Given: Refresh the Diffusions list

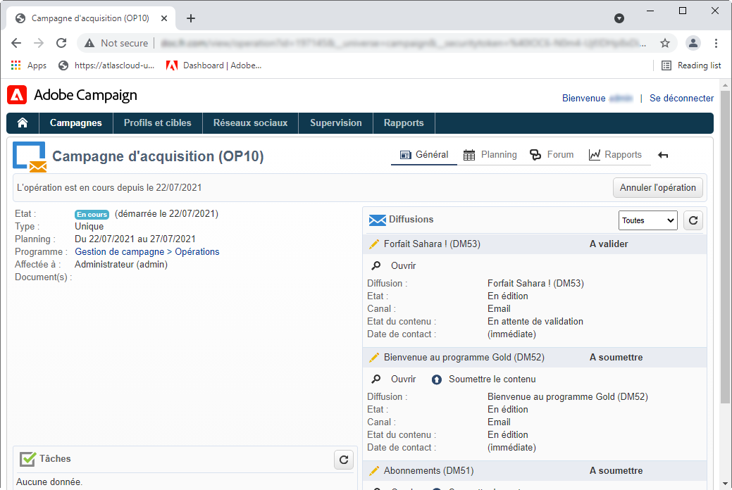Looking at the screenshot, I should (693, 220).
